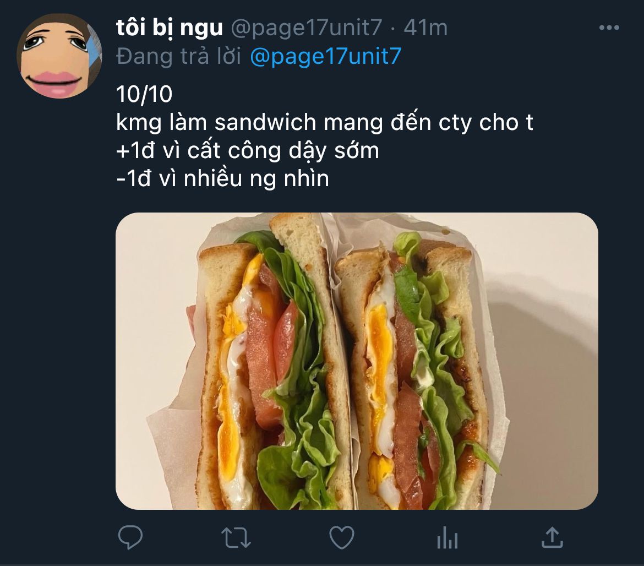644x566 pixels.
Task: Open profile via name "tôi bị ngu"
Action: pos(169,28)
